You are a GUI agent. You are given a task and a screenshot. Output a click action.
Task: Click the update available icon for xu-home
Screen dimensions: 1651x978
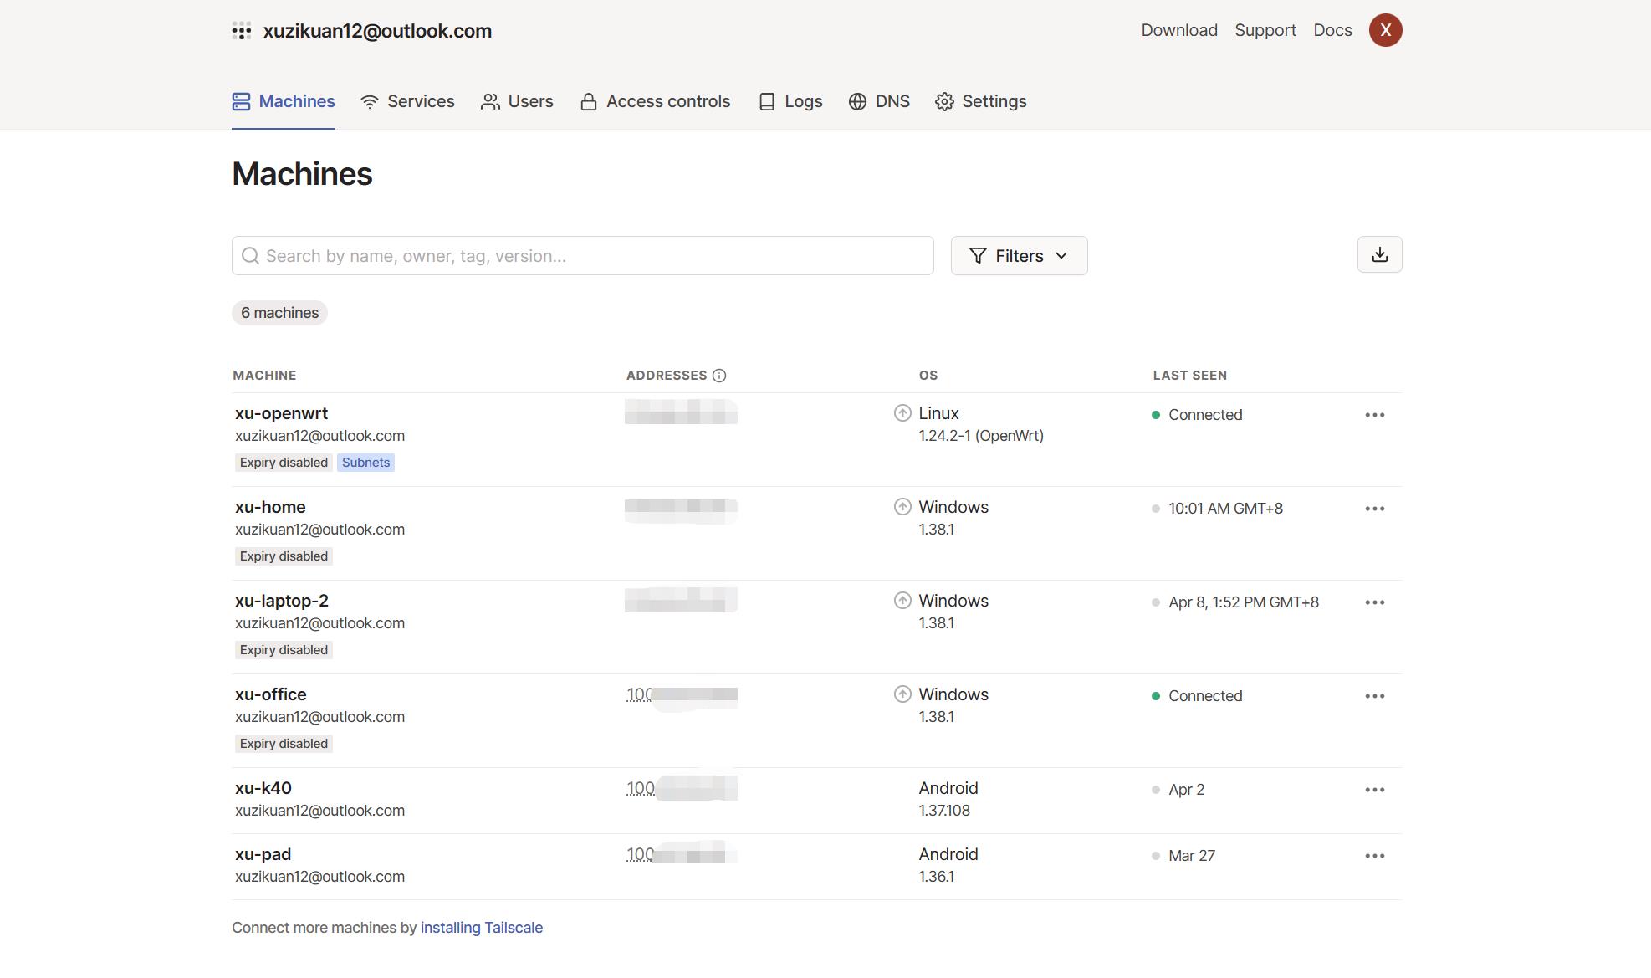coord(902,506)
